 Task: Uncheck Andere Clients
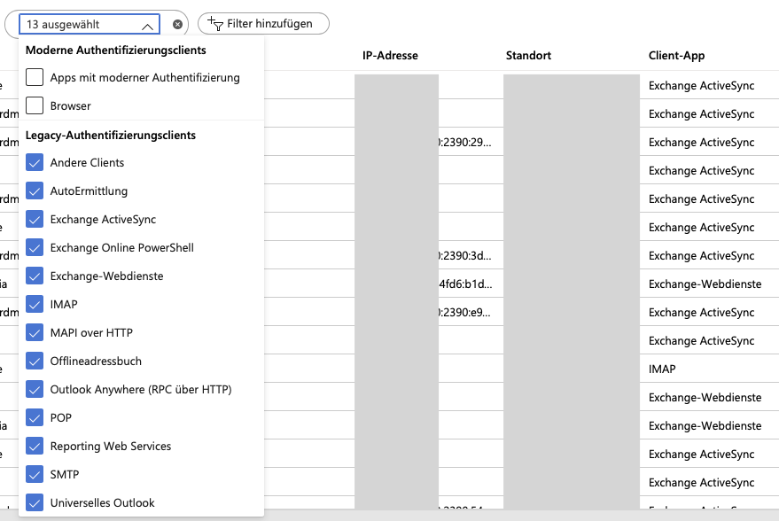[x=33, y=162]
